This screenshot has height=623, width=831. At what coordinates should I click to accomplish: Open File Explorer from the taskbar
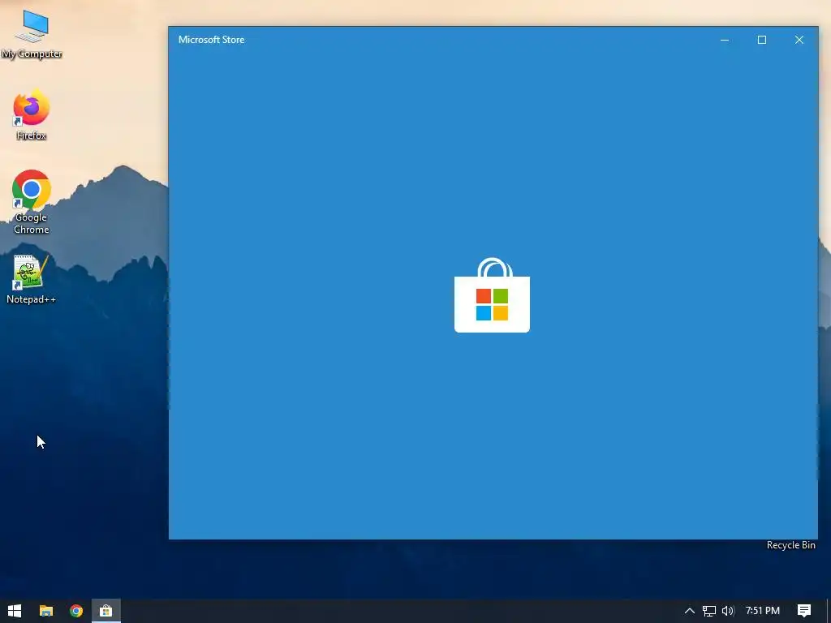tap(46, 611)
